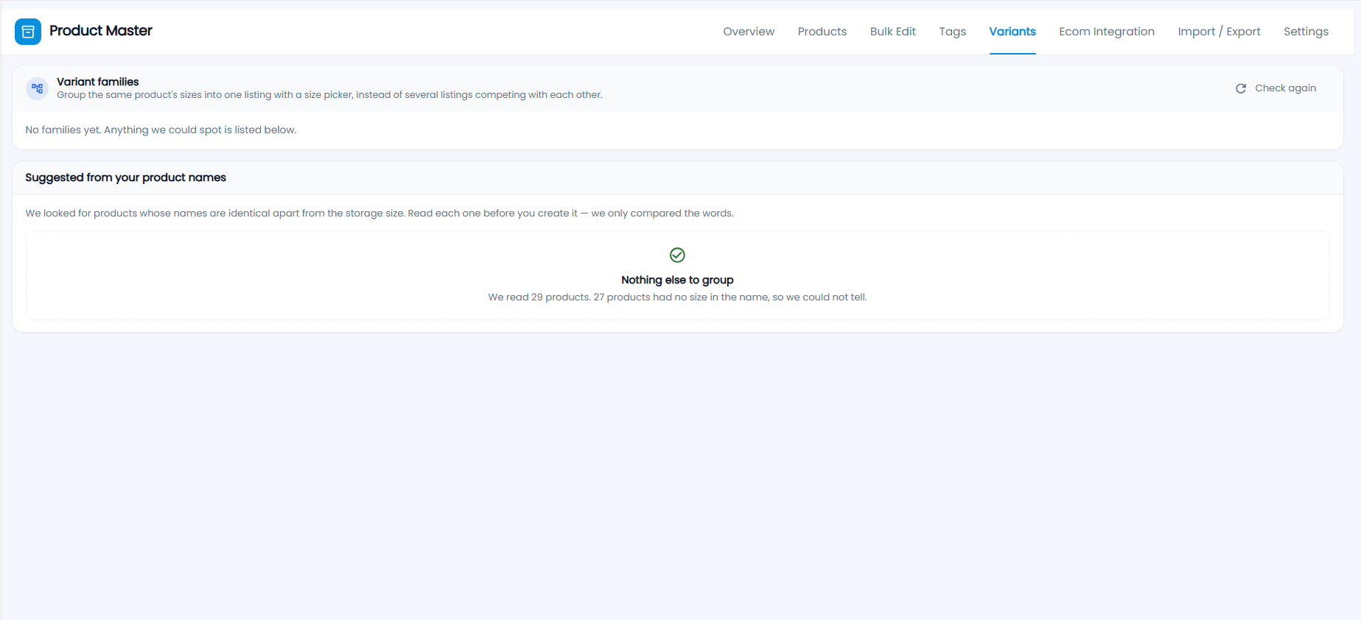
Task: Go to Import / Export tab
Action: click(1220, 32)
